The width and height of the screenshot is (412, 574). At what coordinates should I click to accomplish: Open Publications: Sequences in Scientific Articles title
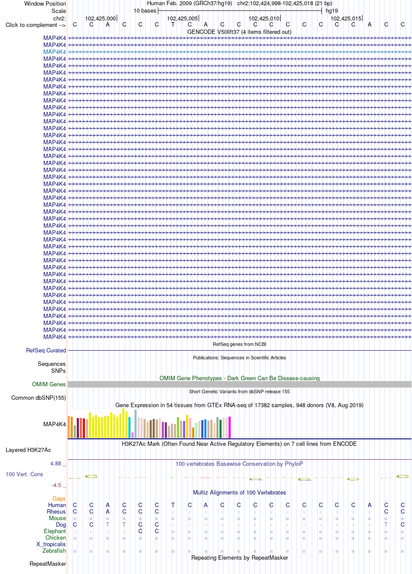point(239,358)
